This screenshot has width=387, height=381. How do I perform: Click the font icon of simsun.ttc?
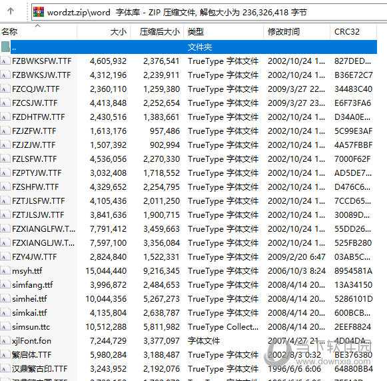click(x=5, y=326)
